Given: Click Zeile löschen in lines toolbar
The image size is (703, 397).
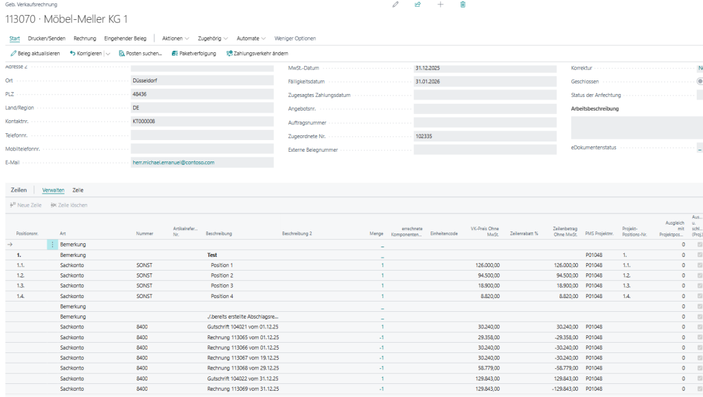Looking at the screenshot, I should [69, 205].
